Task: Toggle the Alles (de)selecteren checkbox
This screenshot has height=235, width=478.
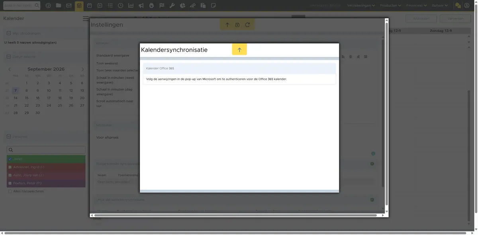Action: (10, 191)
